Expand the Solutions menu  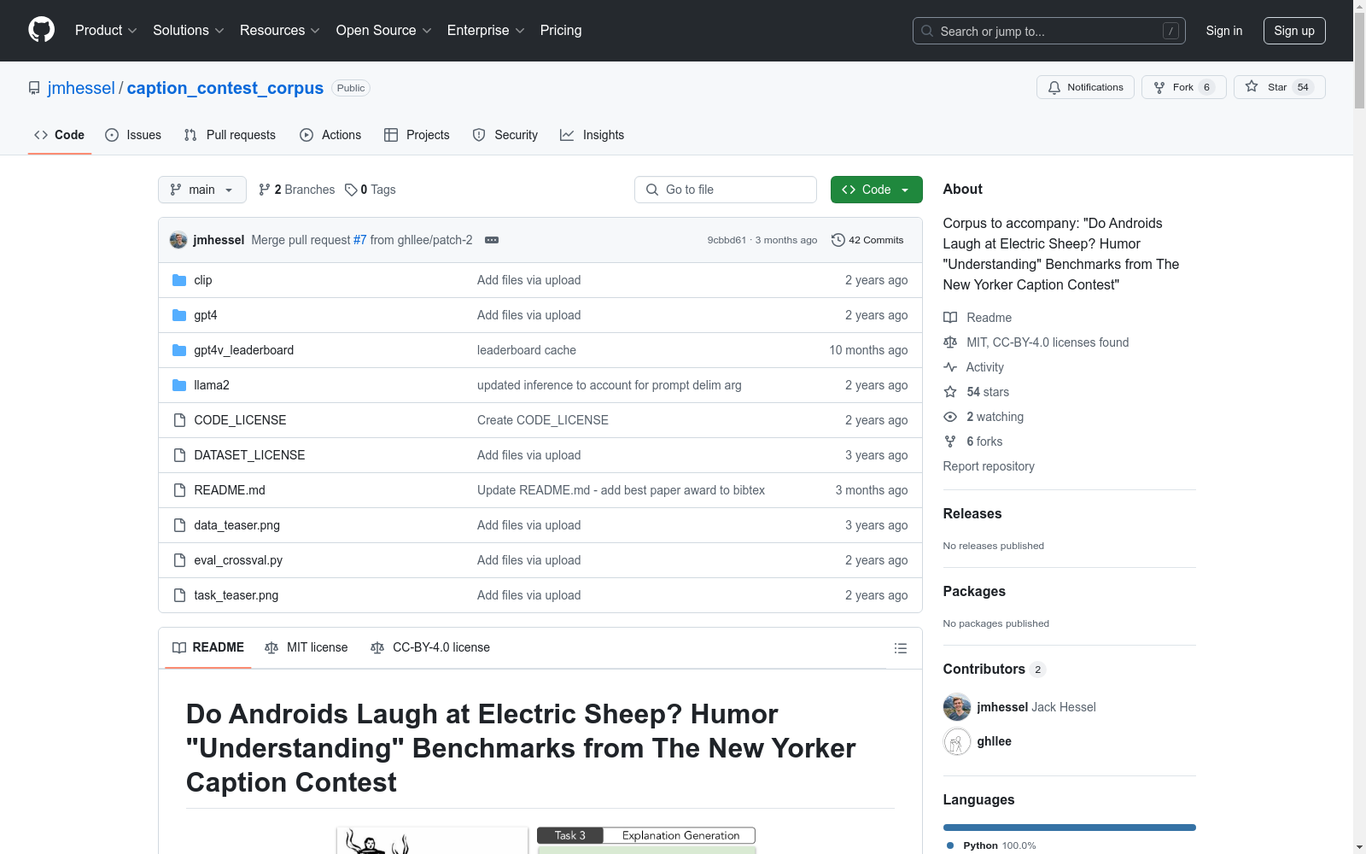(189, 31)
